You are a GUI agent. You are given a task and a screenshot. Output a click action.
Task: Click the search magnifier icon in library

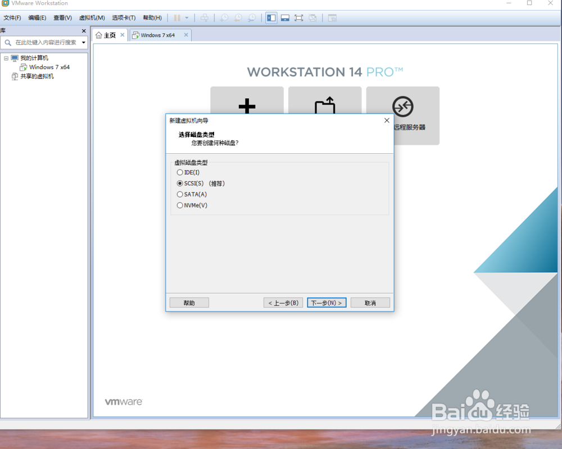pyautogui.click(x=8, y=42)
